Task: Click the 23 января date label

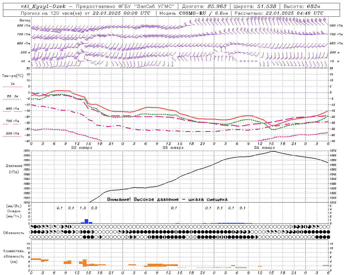Action: [x=173, y=148]
